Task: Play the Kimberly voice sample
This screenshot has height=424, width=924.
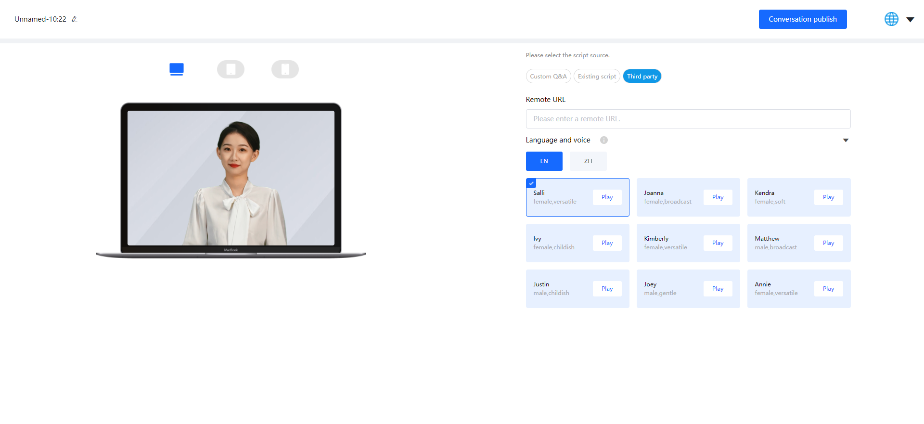Action: (x=718, y=243)
